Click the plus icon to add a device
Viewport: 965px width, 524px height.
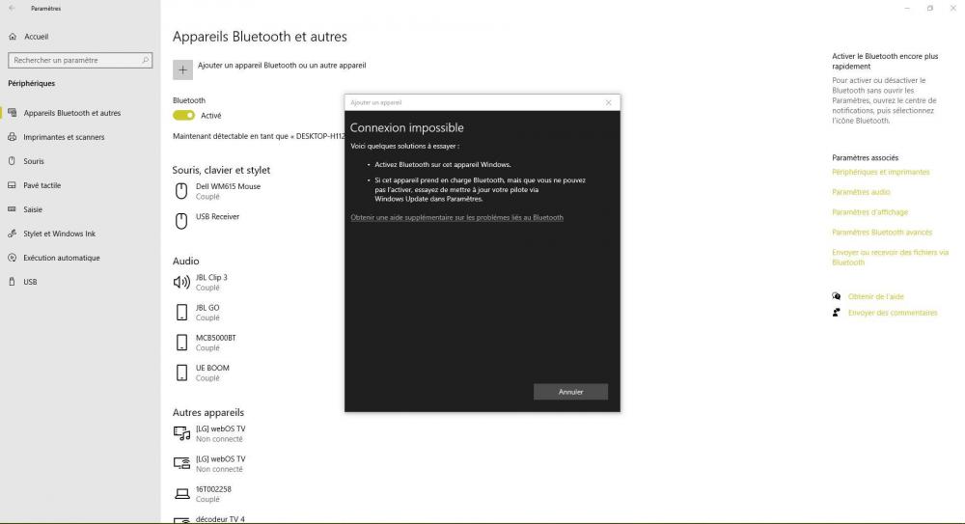click(x=182, y=70)
